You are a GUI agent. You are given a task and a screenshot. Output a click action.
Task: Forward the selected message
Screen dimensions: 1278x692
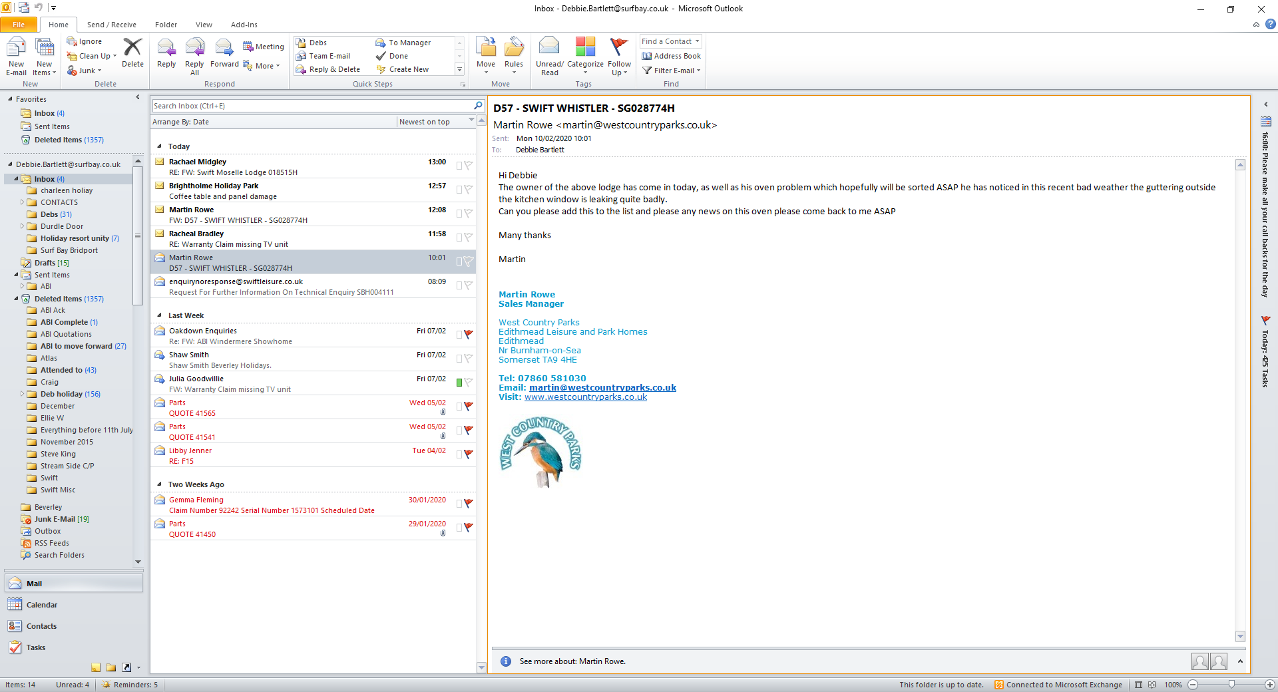224,53
